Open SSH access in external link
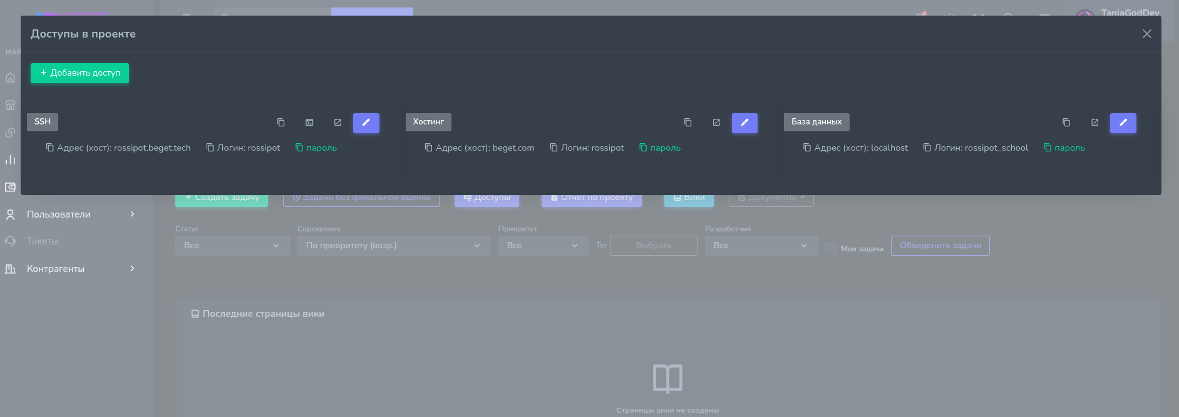 (x=337, y=123)
